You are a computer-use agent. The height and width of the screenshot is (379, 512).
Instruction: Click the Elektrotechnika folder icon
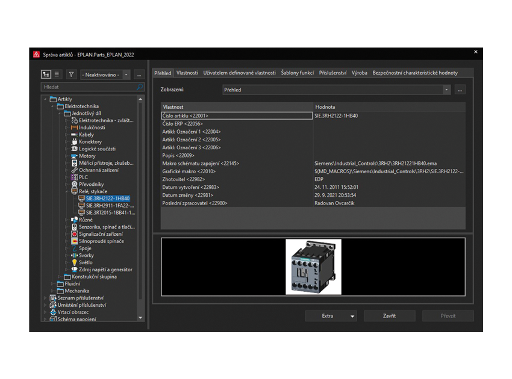coord(60,106)
